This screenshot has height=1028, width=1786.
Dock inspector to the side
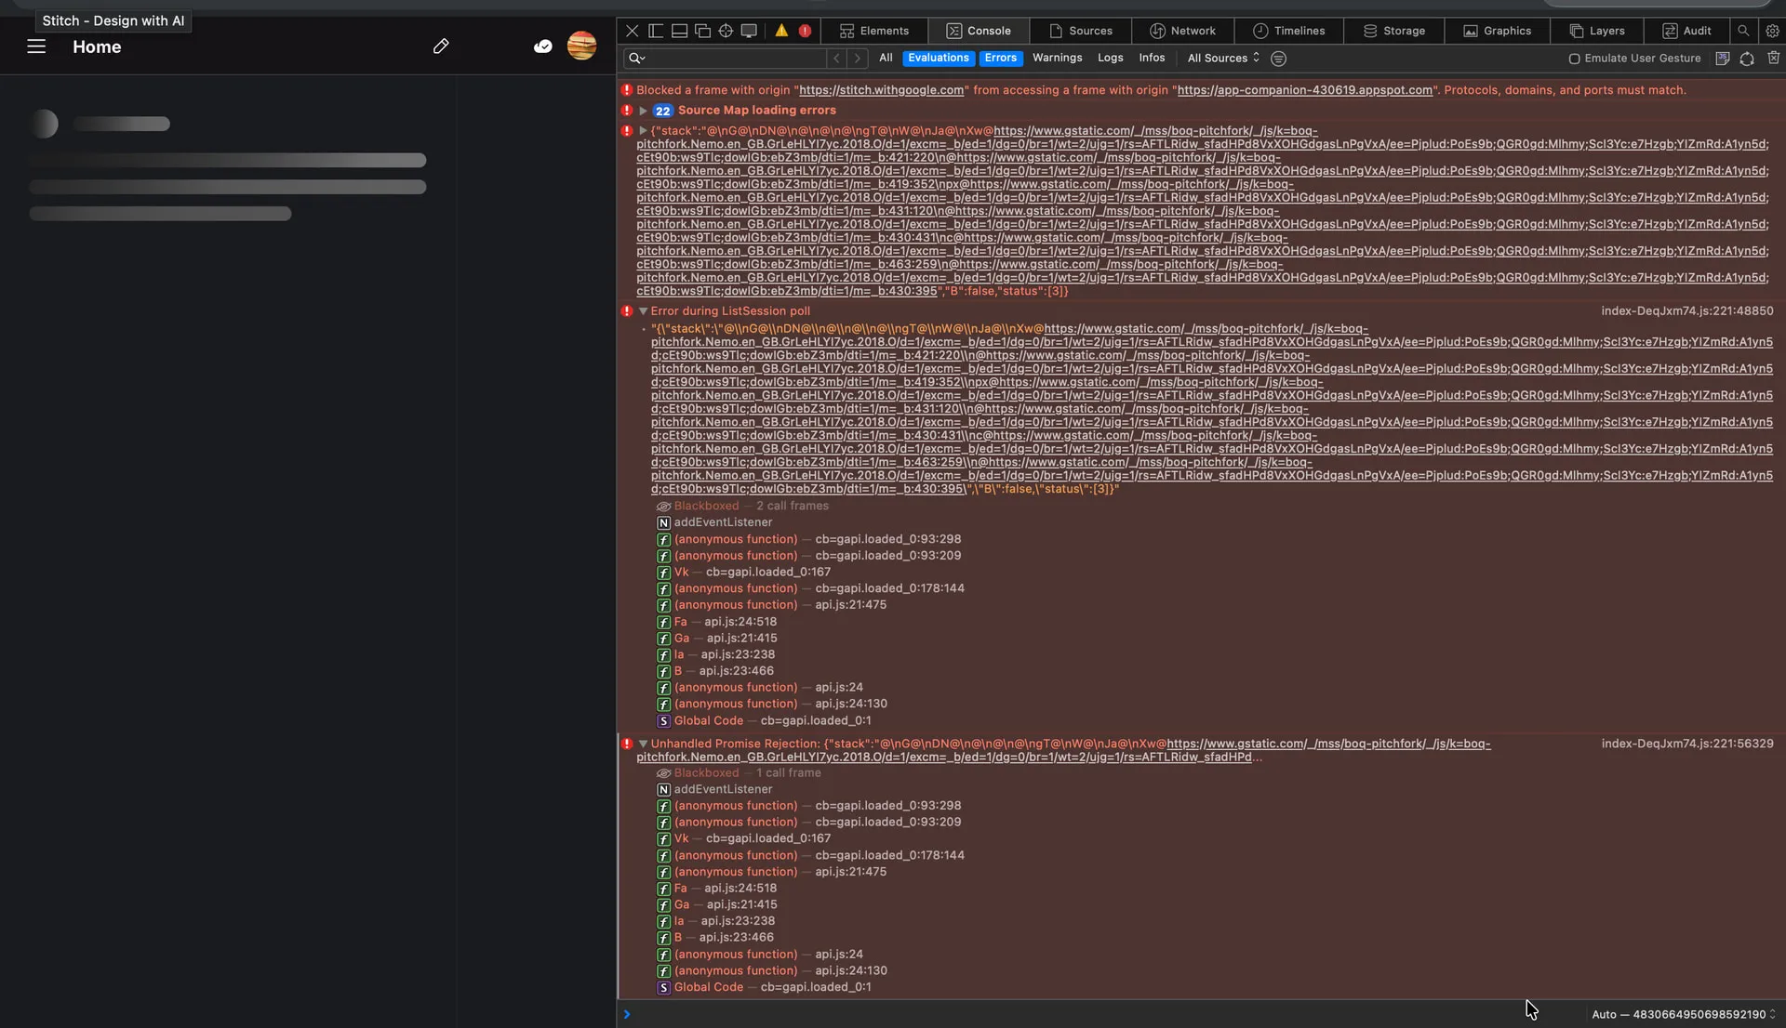(x=656, y=31)
